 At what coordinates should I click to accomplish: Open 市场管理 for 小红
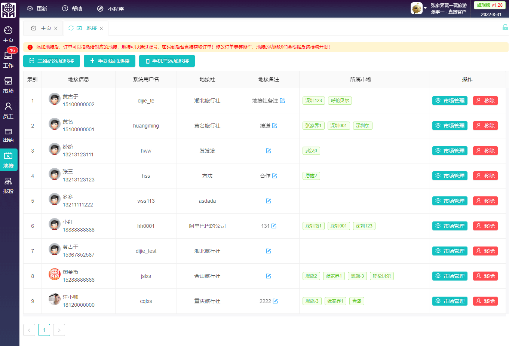[450, 226]
